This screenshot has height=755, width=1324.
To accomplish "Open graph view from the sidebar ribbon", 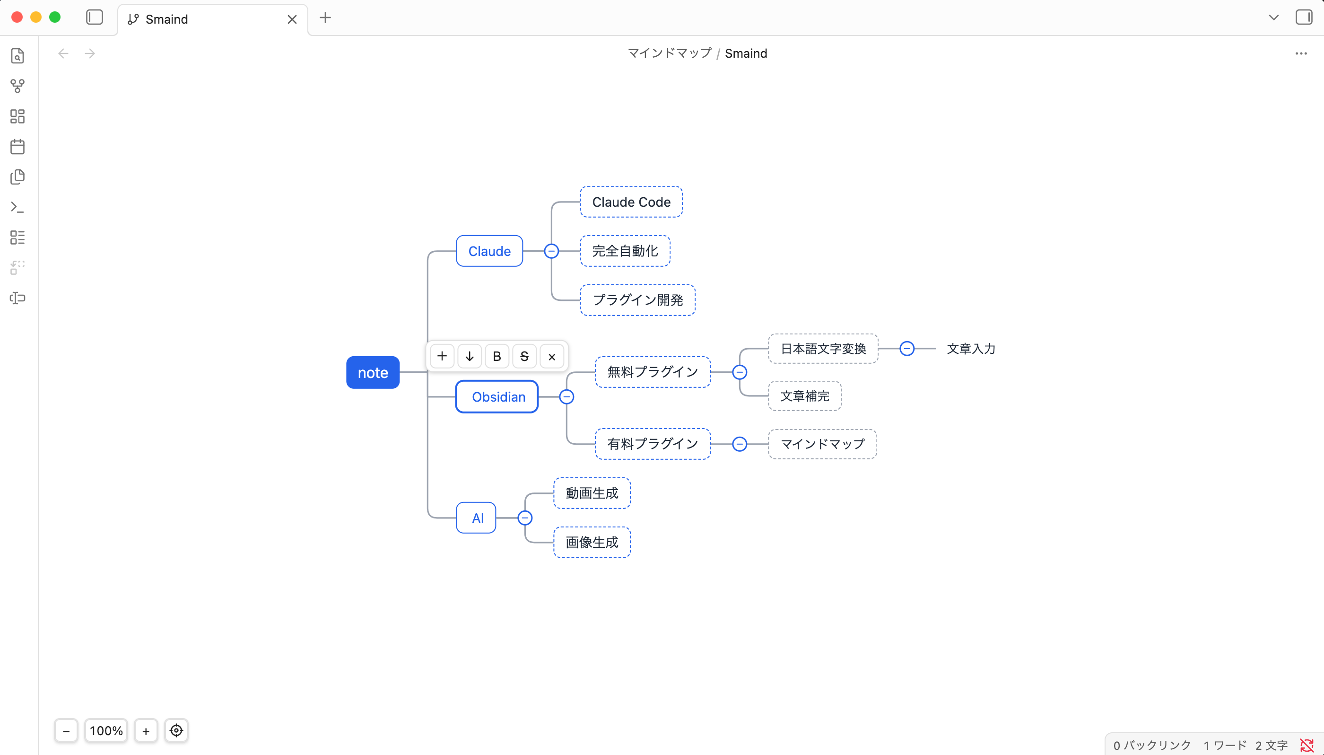I will pyautogui.click(x=17, y=86).
